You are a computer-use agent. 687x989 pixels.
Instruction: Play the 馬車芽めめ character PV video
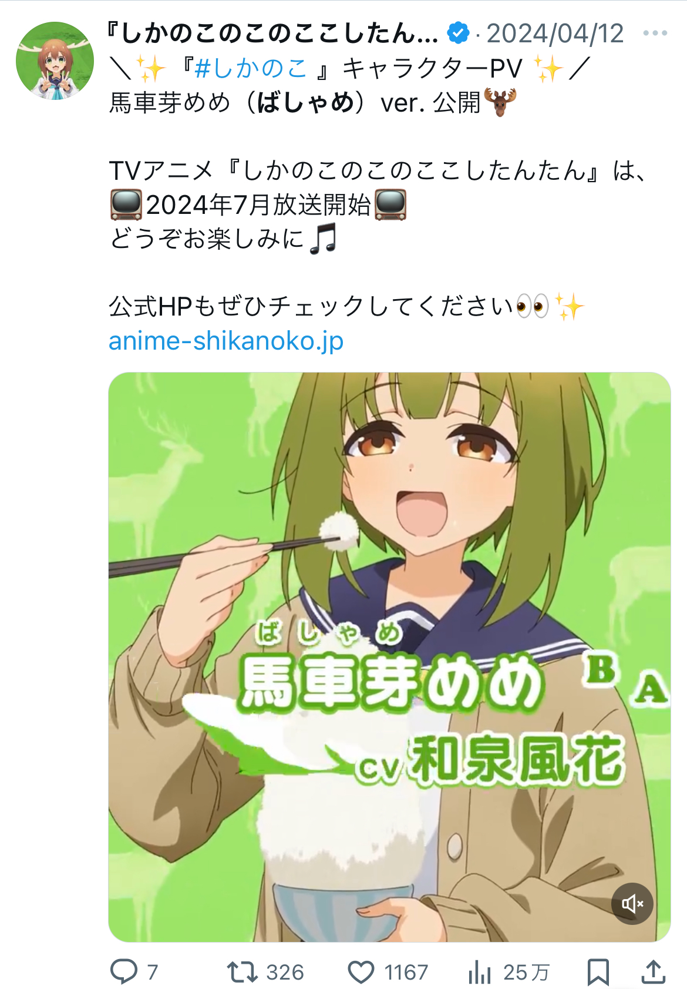tap(389, 657)
